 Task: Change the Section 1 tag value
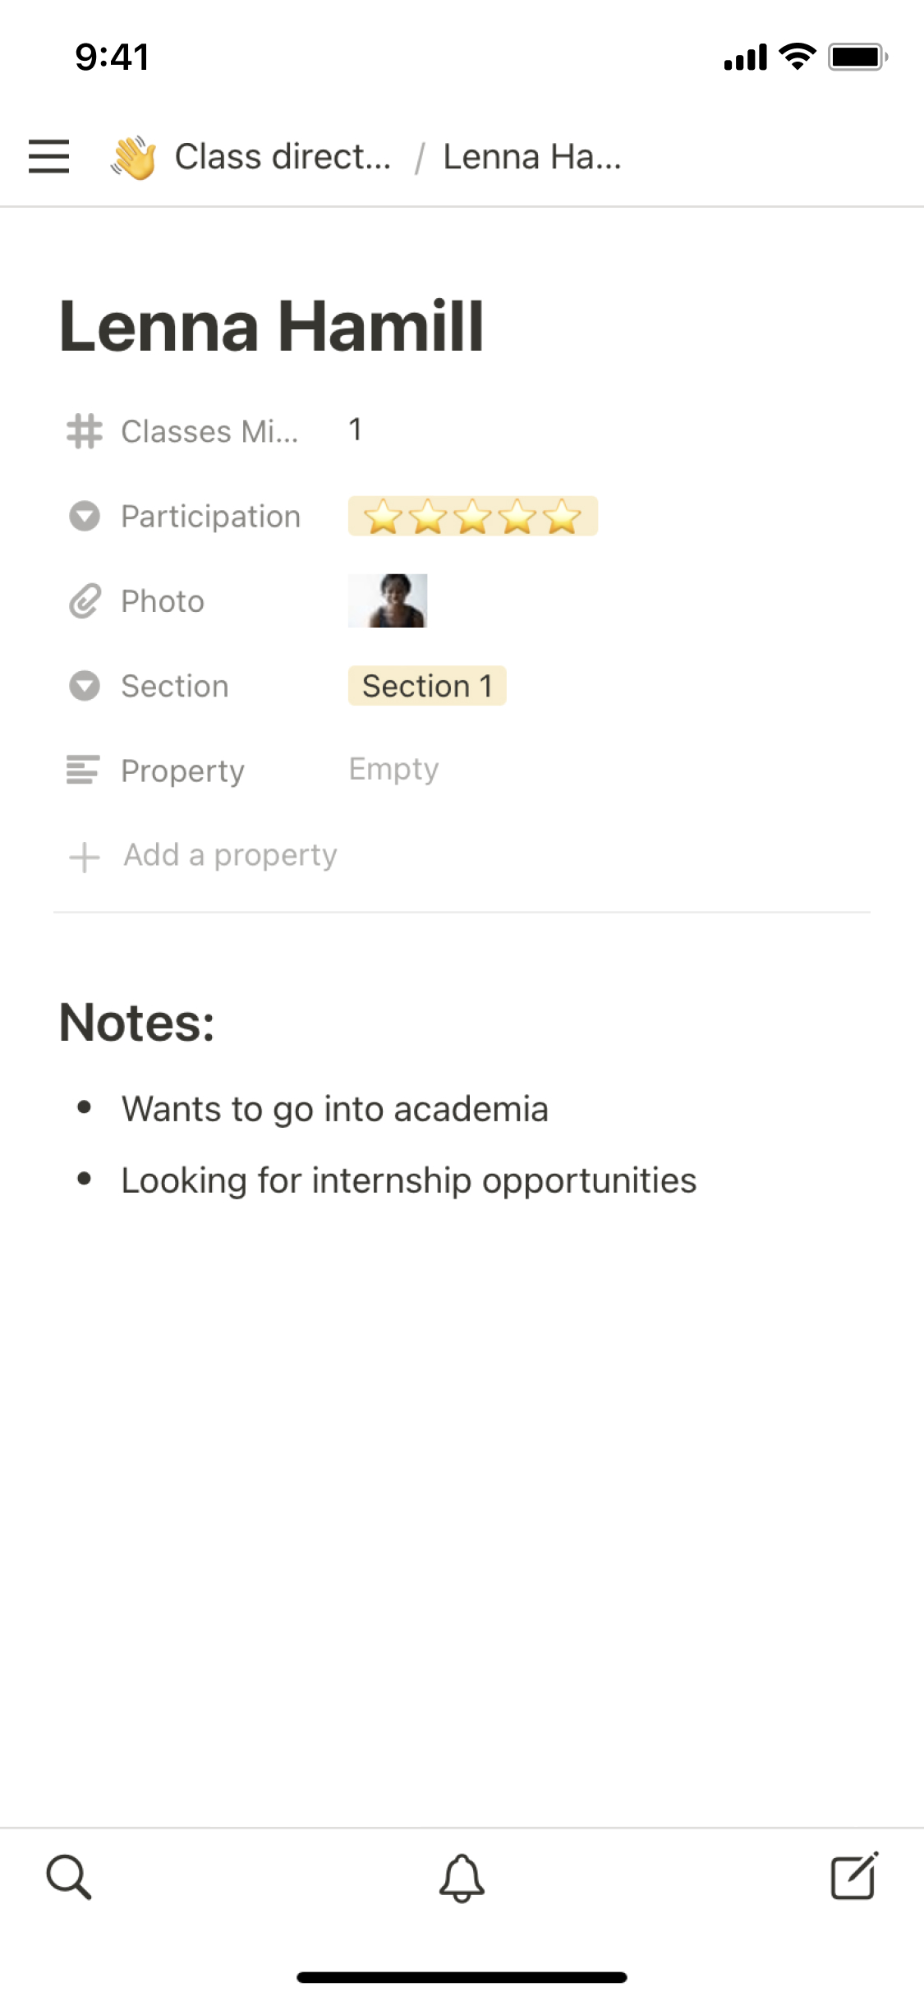(427, 686)
